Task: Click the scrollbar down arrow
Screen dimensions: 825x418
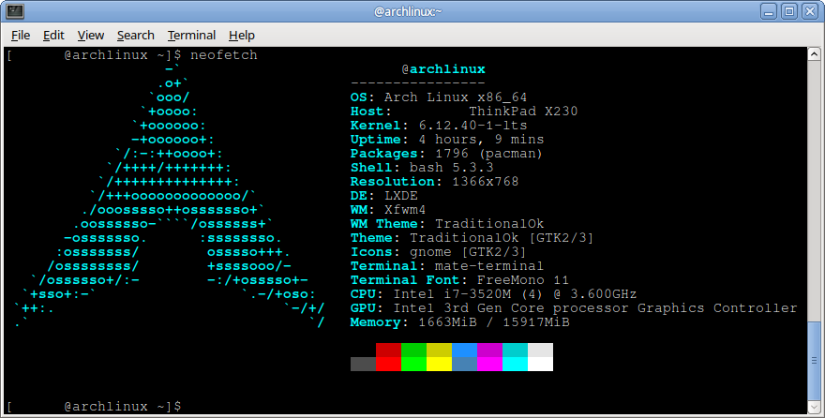Action: 814,407
